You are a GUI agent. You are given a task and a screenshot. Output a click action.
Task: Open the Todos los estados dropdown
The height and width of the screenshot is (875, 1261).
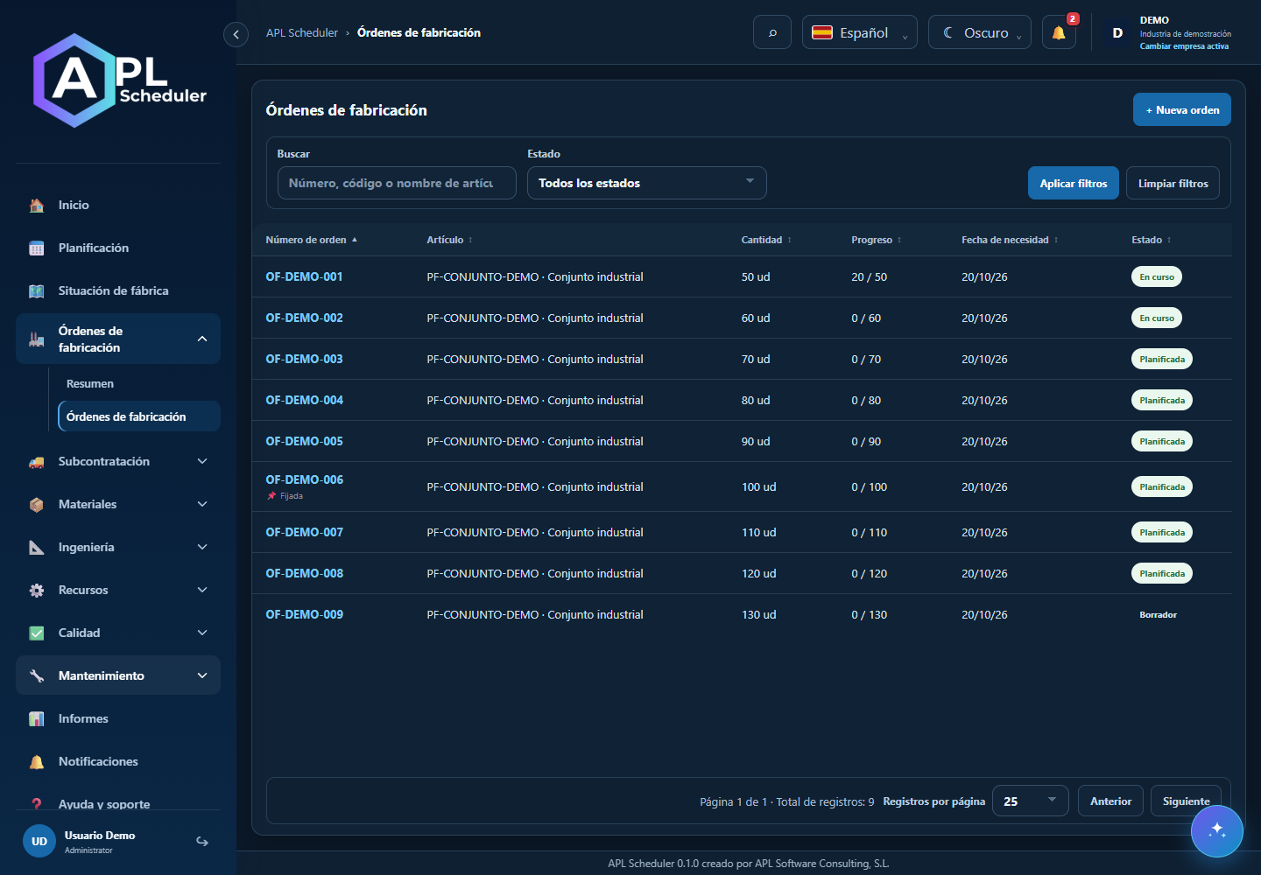tap(647, 183)
